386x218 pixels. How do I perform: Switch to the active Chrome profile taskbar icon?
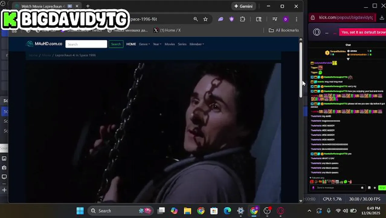pyautogui.click(x=254, y=211)
